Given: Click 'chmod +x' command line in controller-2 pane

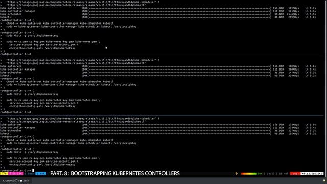Looking at the screenshot, I should click(x=60, y=140).
